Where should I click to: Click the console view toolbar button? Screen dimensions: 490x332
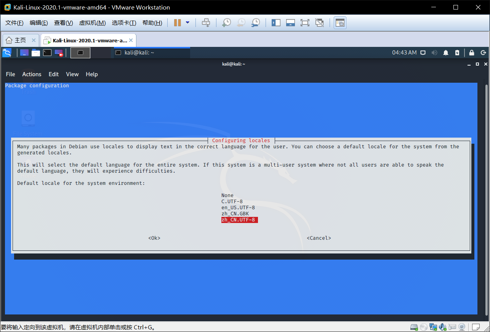click(340, 23)
